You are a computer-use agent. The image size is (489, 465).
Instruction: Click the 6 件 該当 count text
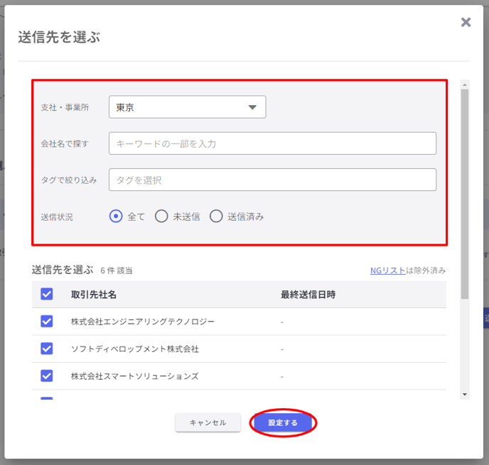pyautogui.click(x=117, y=270)
